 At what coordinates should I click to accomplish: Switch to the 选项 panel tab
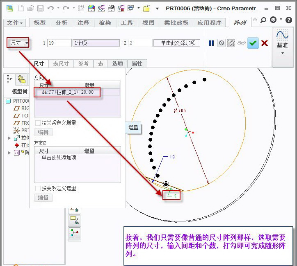117,63
